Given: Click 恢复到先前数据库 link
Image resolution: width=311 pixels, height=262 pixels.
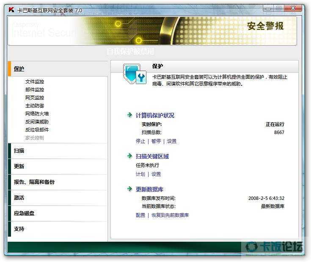Looking at the screenshot, I should point(170,215).
